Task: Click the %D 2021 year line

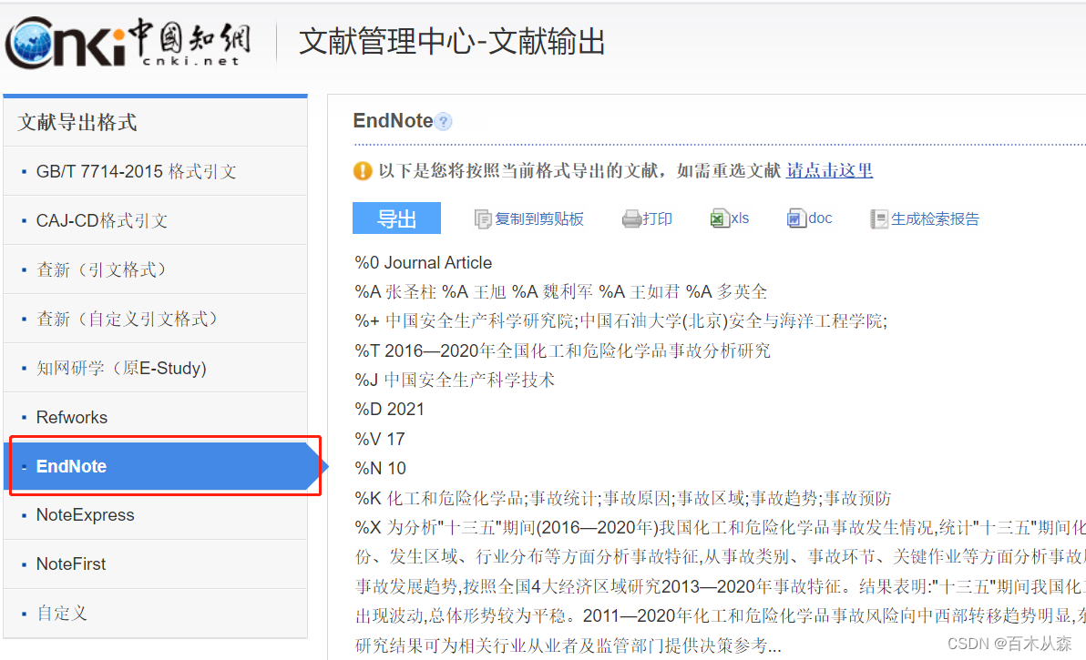Action: coord(389,410)
